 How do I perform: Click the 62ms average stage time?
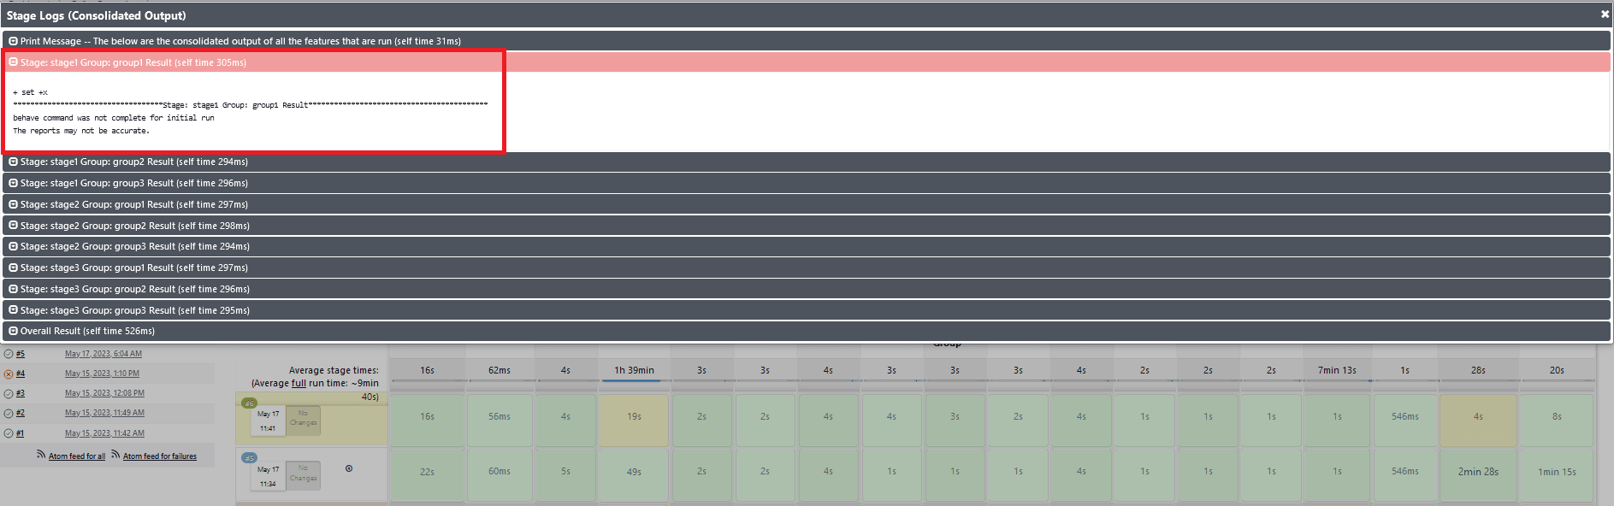click(500, 370)
